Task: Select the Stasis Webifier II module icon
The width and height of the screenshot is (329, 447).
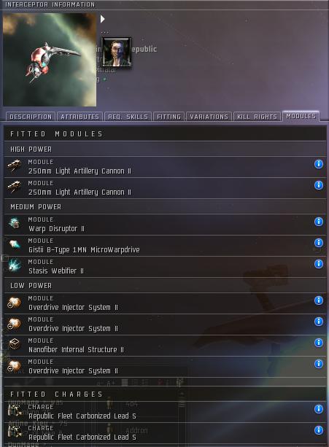Action: [x=15, y=265]
